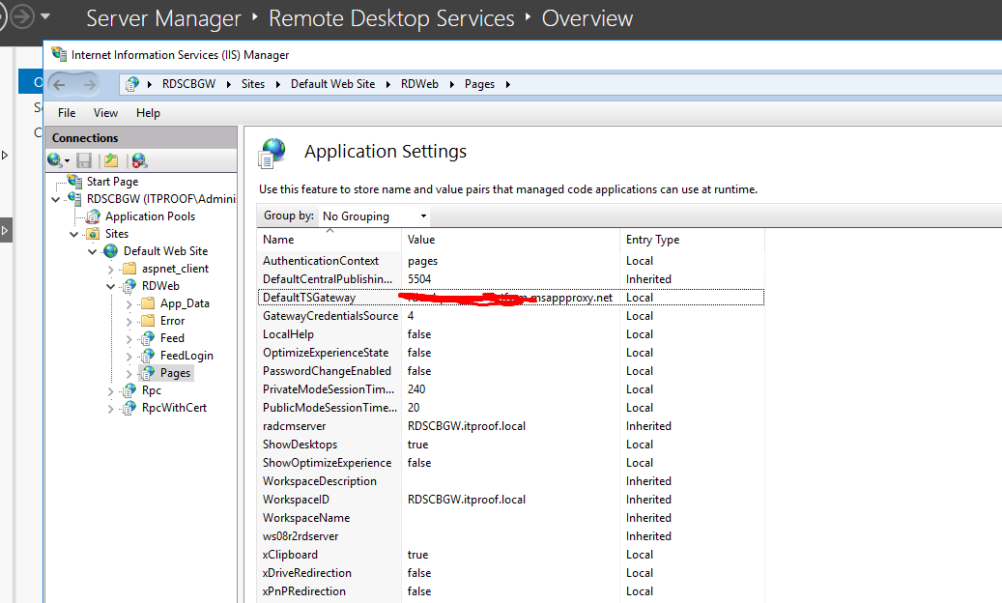Click the Save floppy icon in Connections toolbar

84,160
